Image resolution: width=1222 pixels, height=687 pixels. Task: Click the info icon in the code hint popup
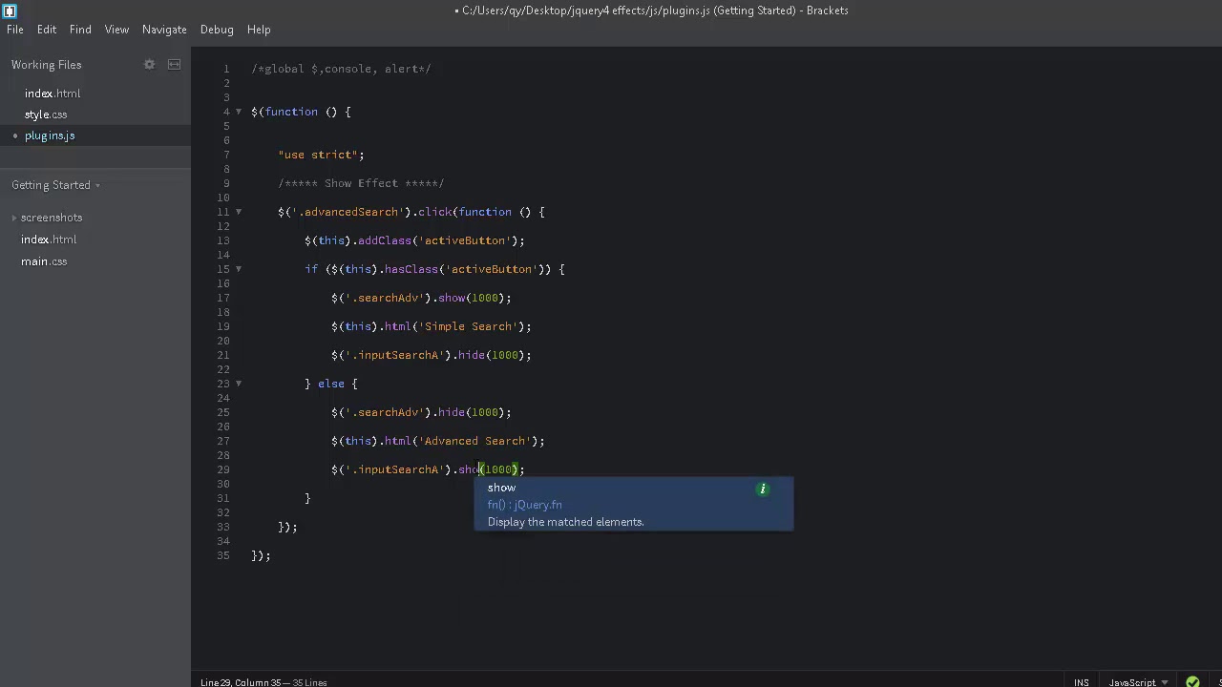(x=763, y=489)
